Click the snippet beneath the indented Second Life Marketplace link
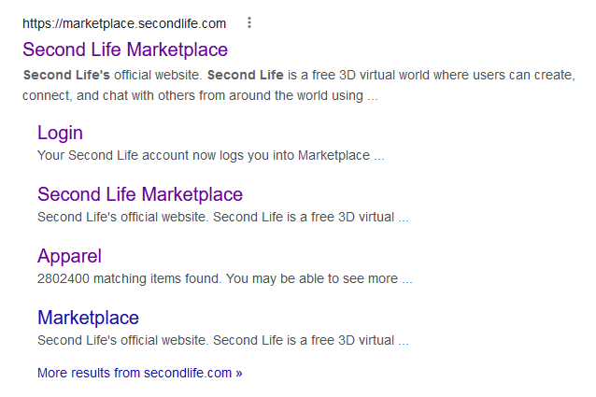This screenshot has width=596, height=397. (222, 217)
